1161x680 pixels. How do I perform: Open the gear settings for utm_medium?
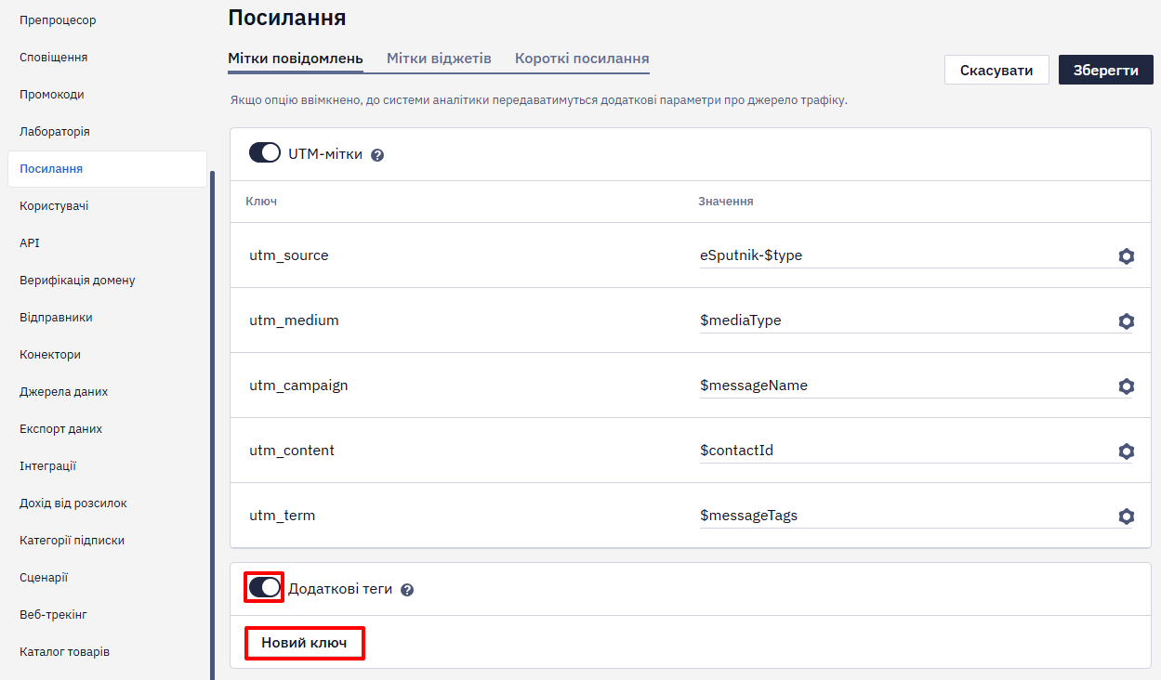(x=1126, y=321)
